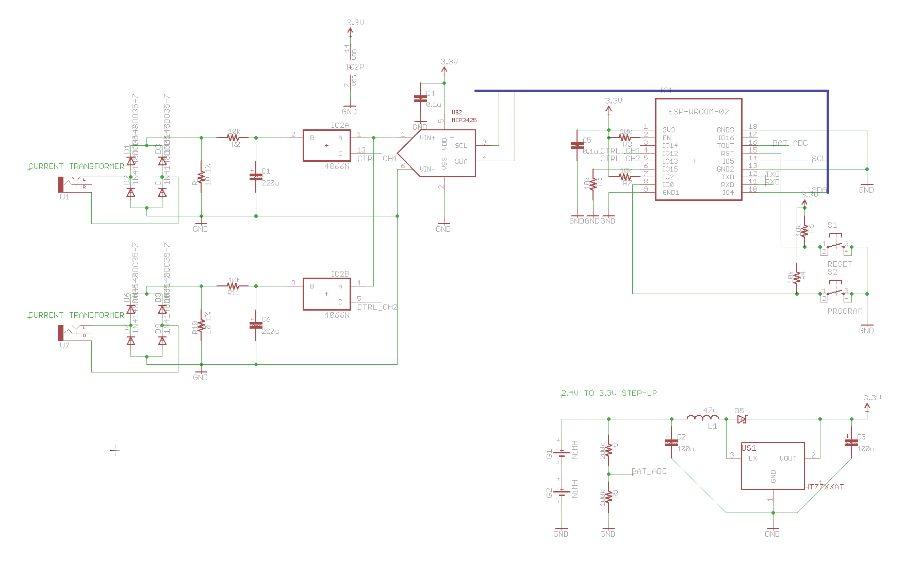The image size is (905, 561).
Task: Select the IC2A 4066N switch block
Action: point(326,146)
